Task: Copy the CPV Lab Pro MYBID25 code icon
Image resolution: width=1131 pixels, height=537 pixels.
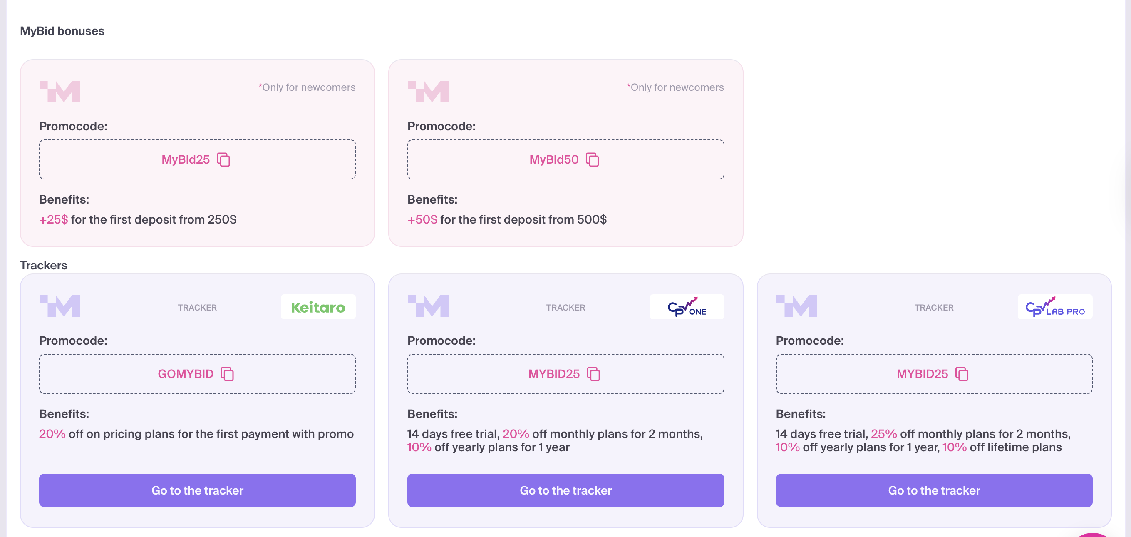Action: [x=962, y=374]
